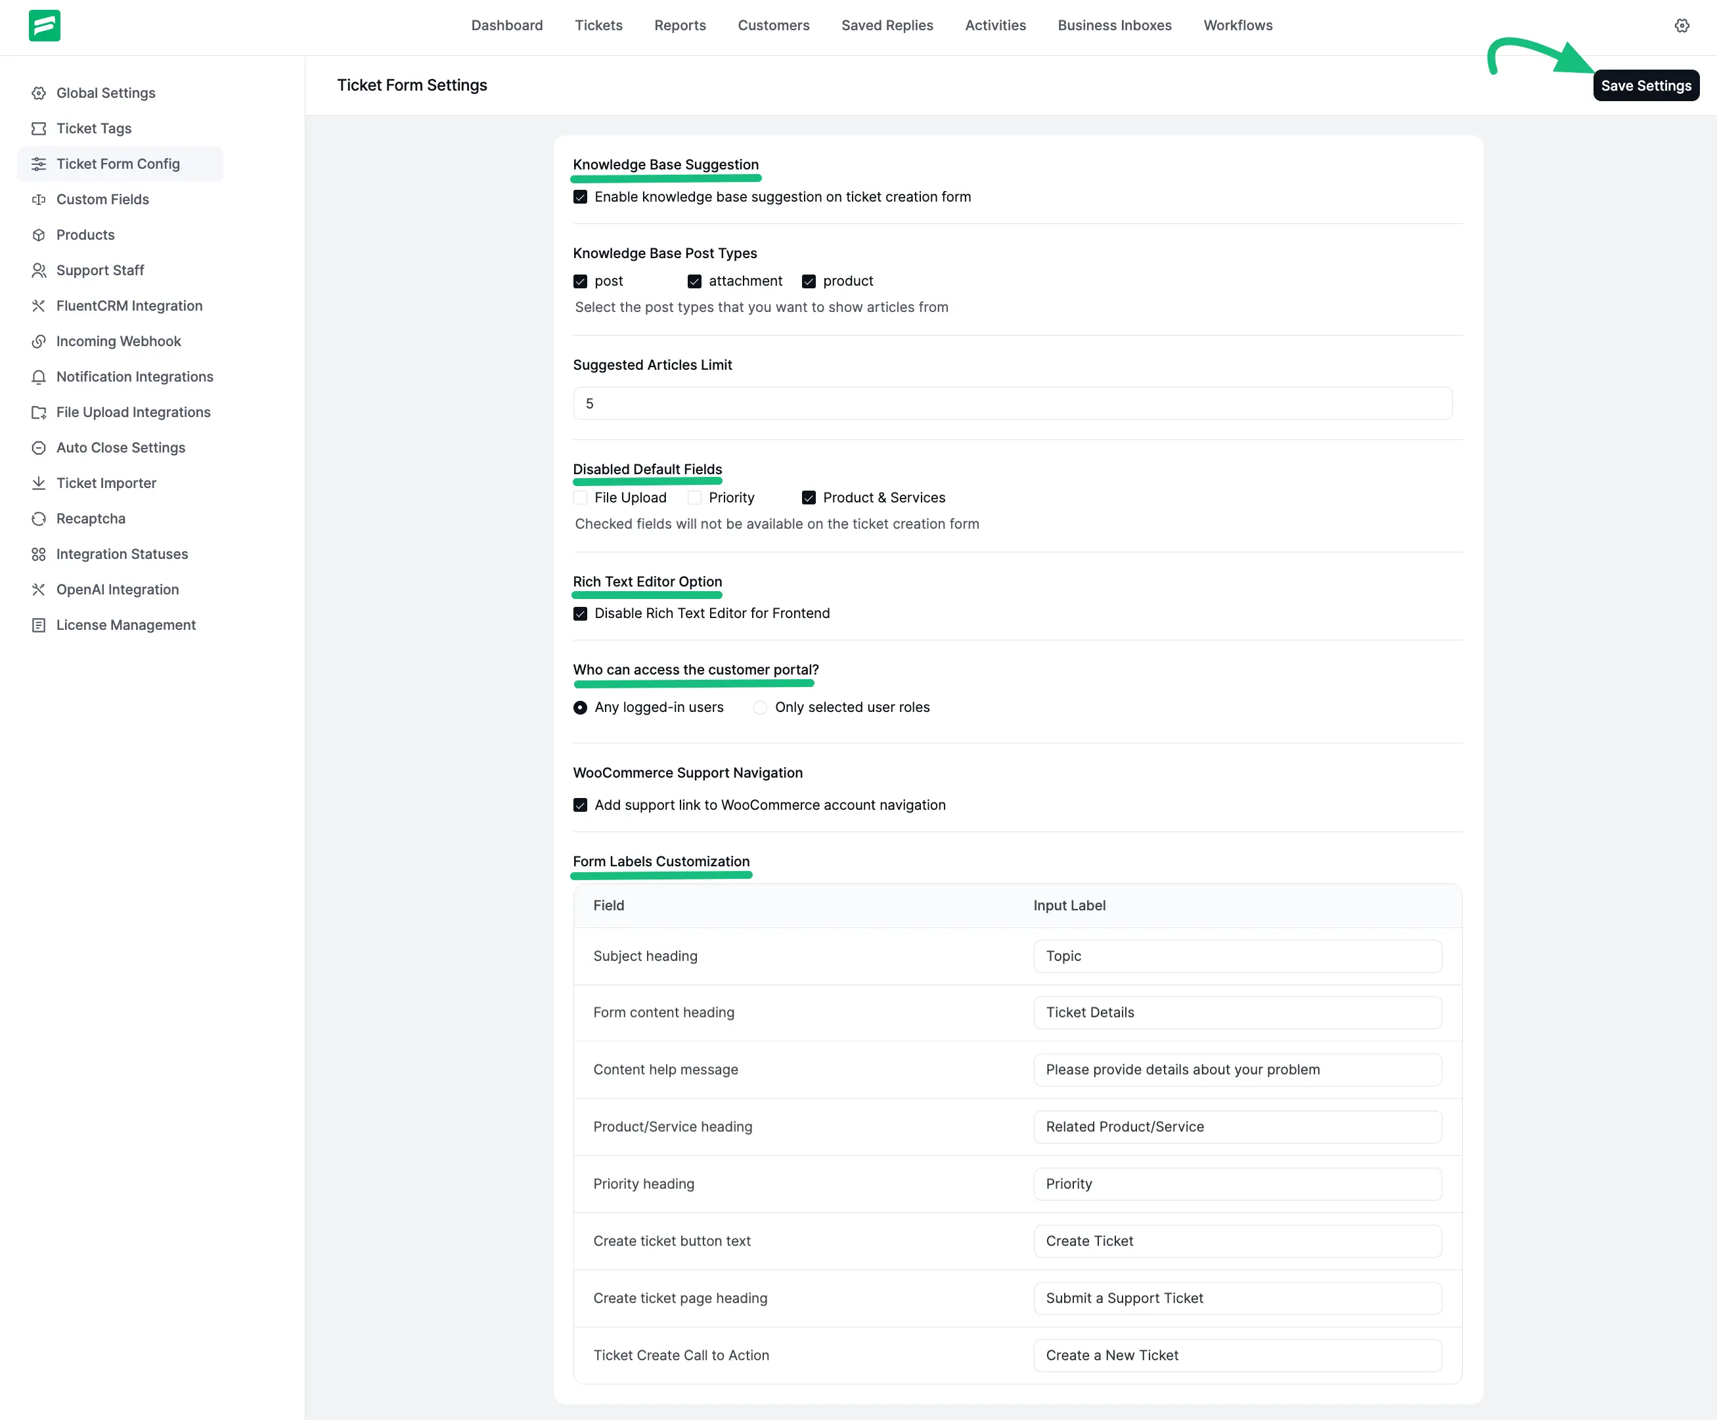Click the Custom Fields sidebar icon
The image size is (1717, 1420).
pos(39,200)
